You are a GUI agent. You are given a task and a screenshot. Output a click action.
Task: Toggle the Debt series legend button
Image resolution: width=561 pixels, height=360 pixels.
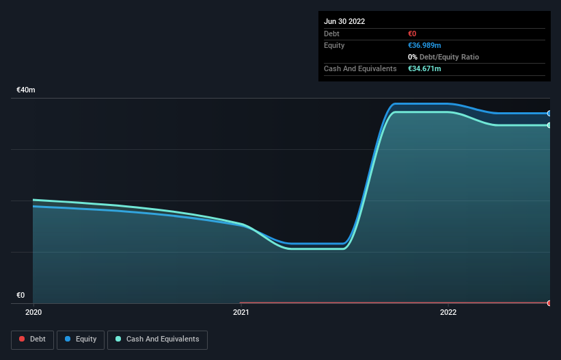pos(32,339)
